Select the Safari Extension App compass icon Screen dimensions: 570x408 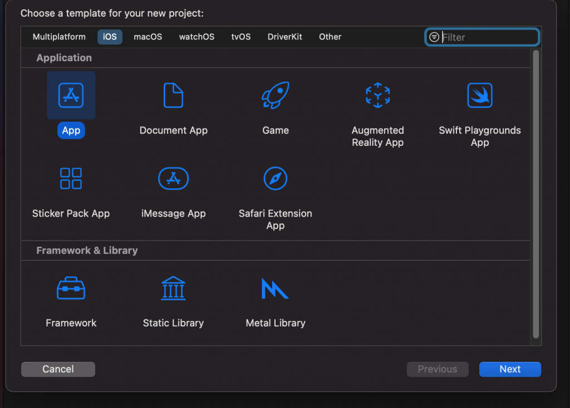276,178
